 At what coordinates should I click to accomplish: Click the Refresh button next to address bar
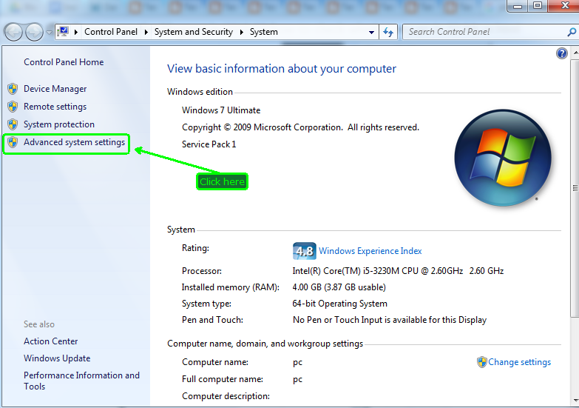(388, 32)
